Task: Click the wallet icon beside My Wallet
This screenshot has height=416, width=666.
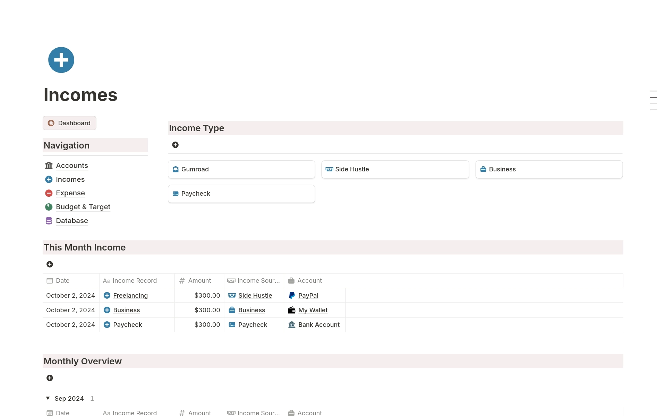Action: coord(292,310)
